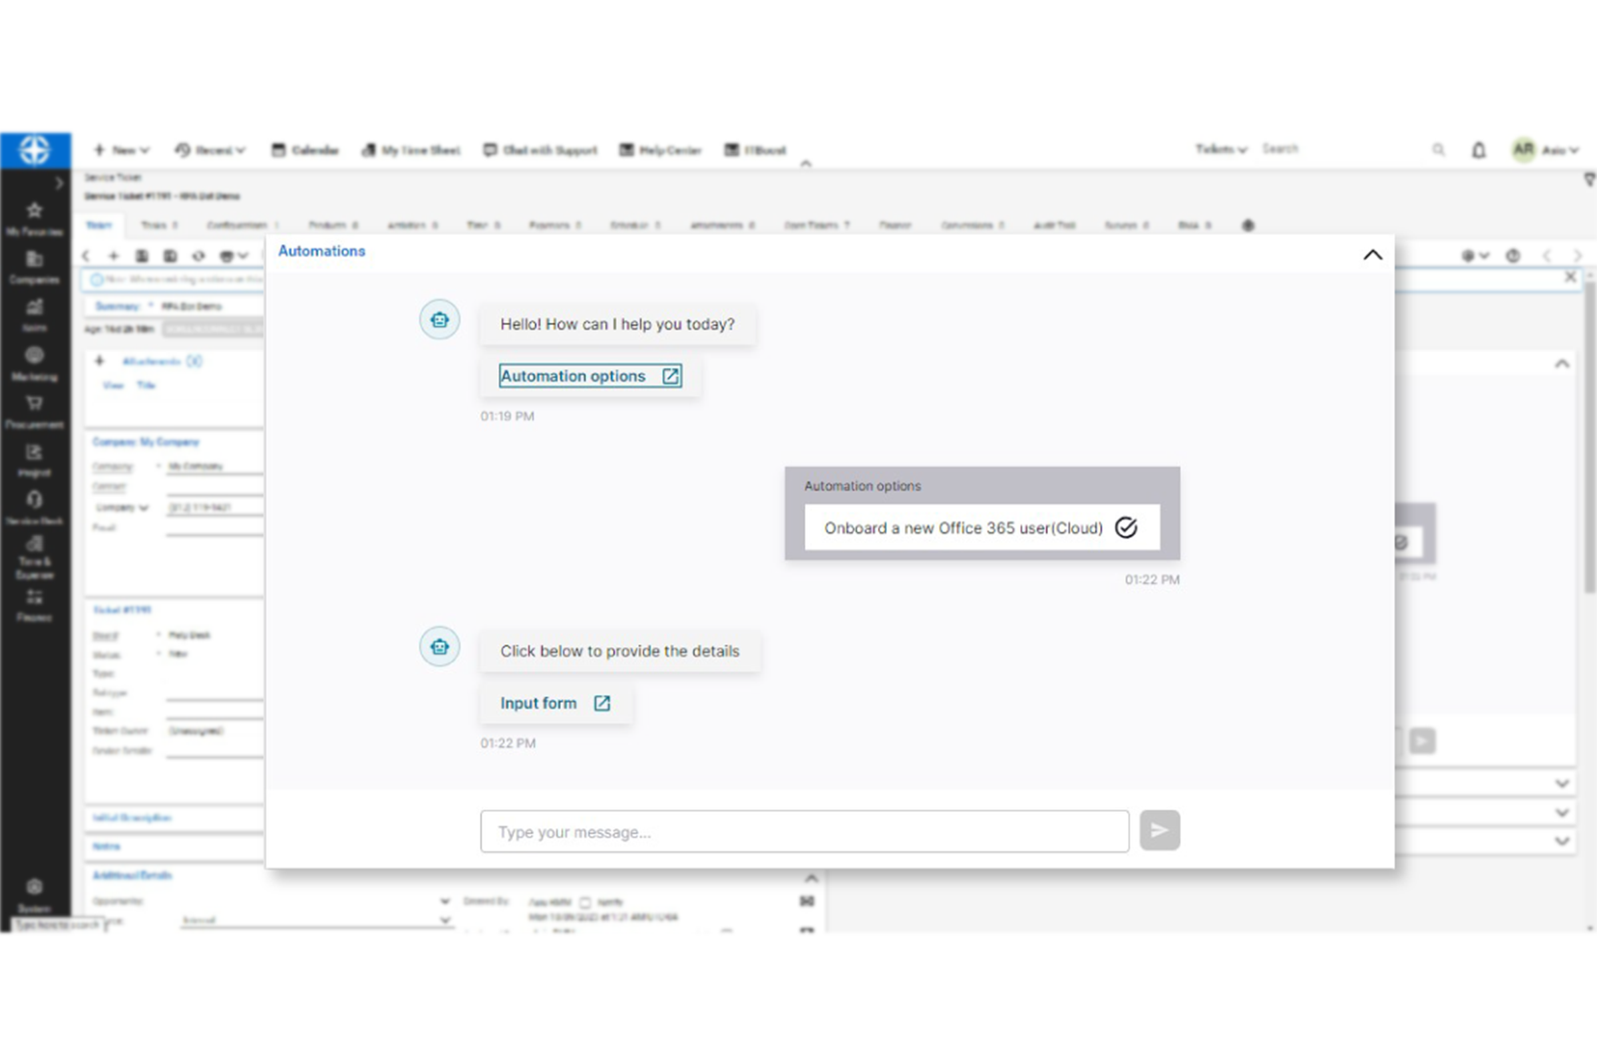Switch to the Ticket tab
Viewport: 1597px width, 1064px height.
tap(99, 225)
